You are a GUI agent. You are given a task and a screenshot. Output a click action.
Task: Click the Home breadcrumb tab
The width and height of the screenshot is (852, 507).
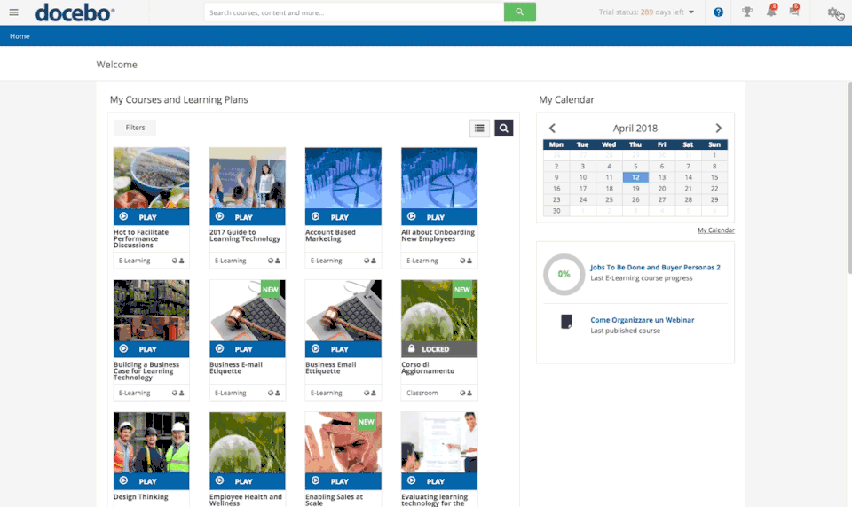(20, 35)
